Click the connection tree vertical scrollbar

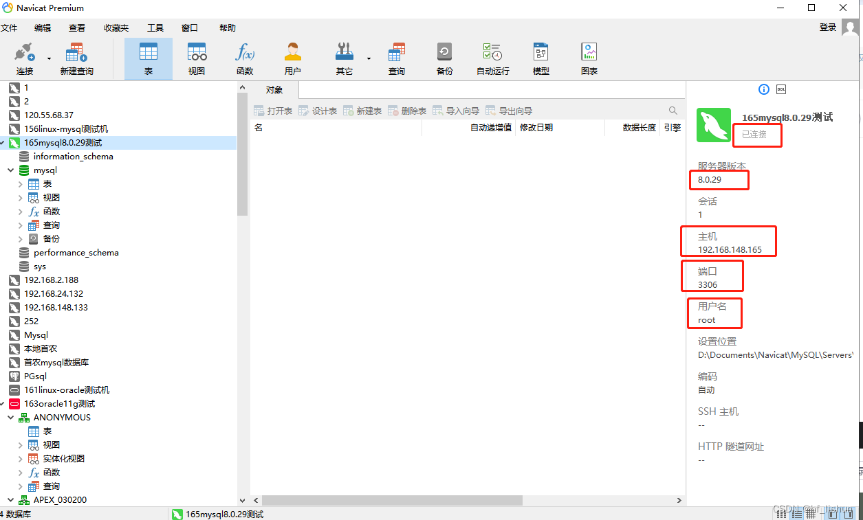(242, 155)
